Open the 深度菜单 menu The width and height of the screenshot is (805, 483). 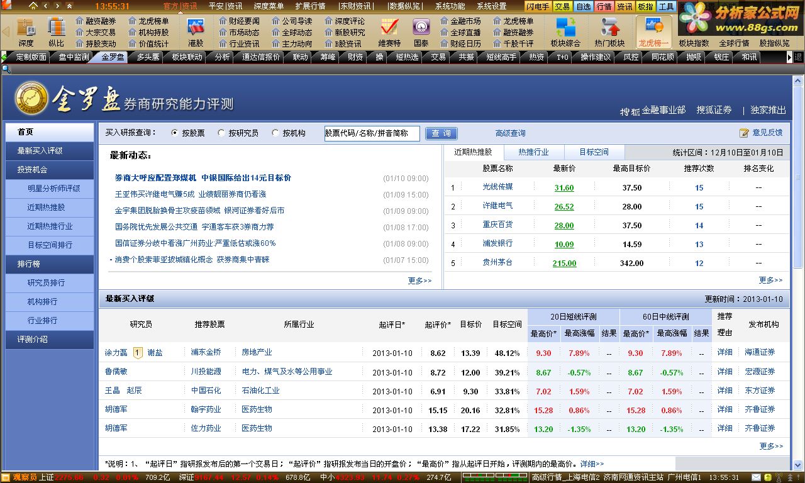(x=269, y=6)
